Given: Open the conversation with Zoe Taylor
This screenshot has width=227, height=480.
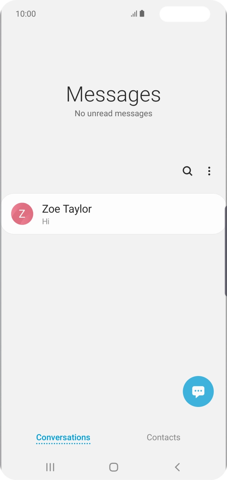Looking at the screenshot, I should pos(113,214).
